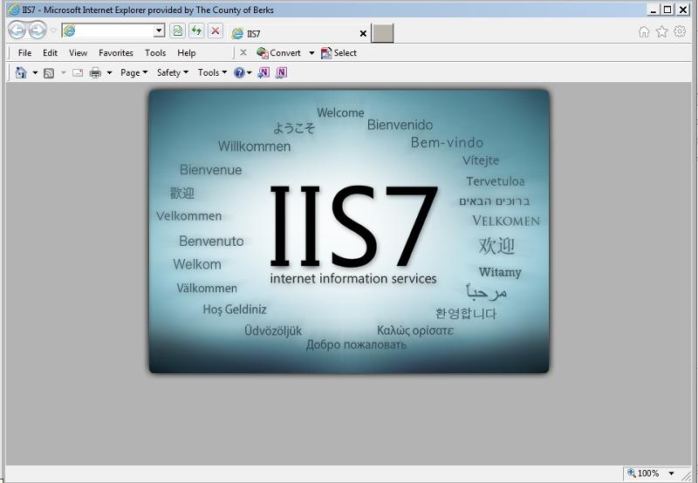The height and width of the screenshot is (483, 698).
Task: Click the IE logo in title bar
Action: tap(14, 10)
